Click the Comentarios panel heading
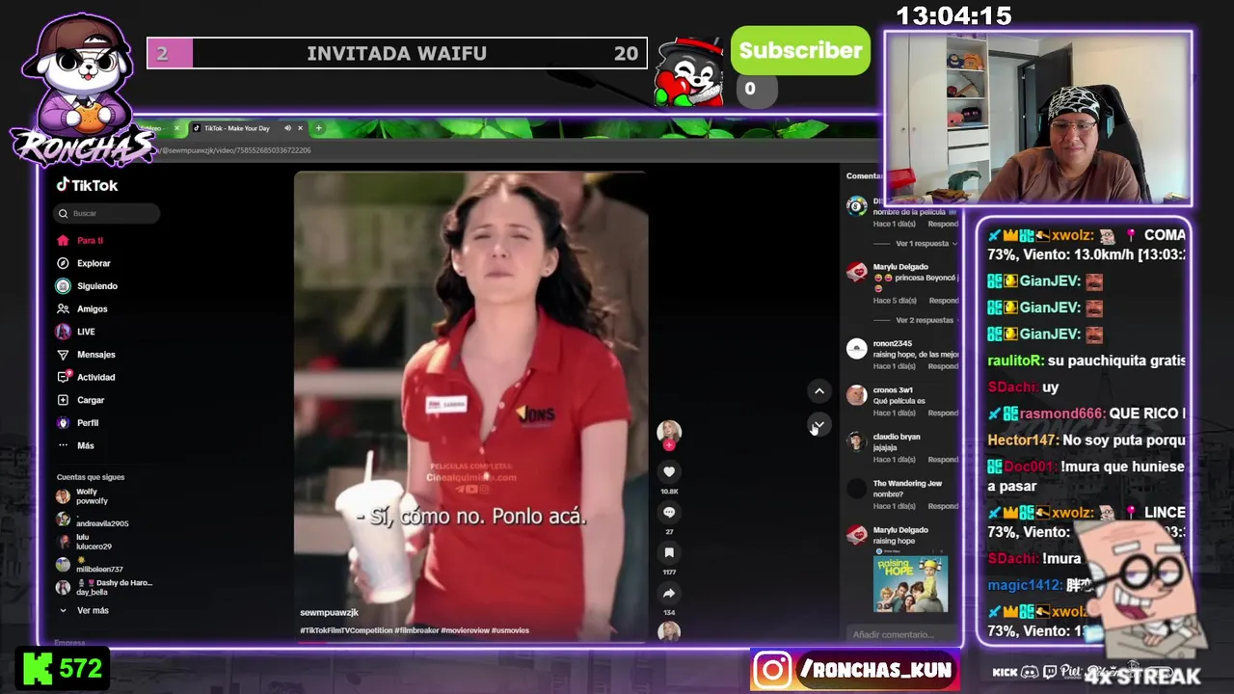The width and height of the screenshot is (1234, 694). coord(864,175)
